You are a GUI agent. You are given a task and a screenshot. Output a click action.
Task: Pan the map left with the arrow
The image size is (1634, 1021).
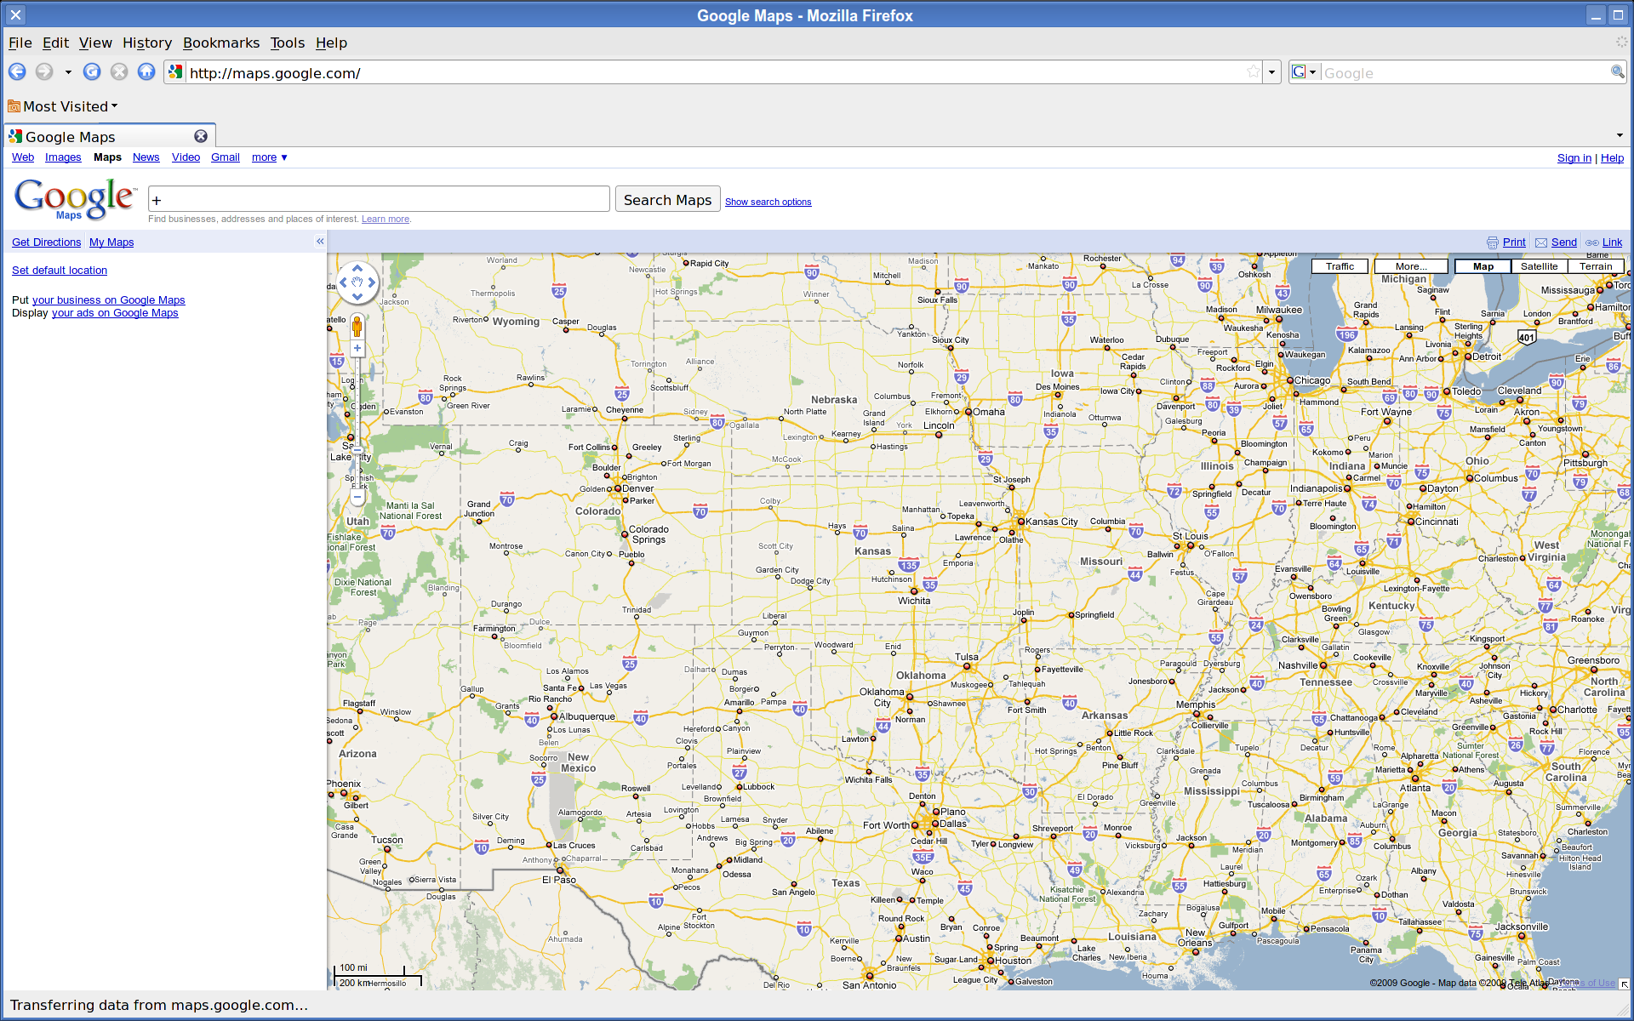(343, 282)
